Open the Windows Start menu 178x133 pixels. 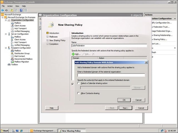pos(5,131)
